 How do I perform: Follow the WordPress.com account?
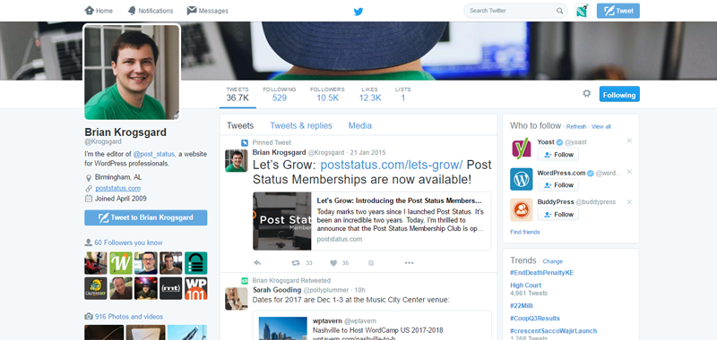point(557,185)
